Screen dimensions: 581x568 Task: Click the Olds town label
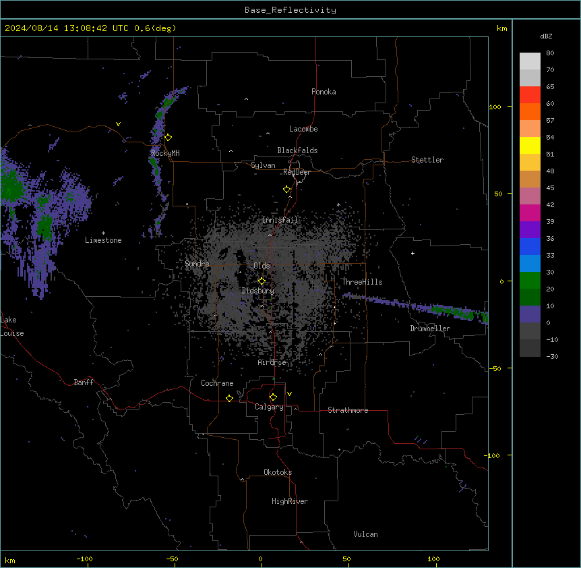(x=262, y=266)
